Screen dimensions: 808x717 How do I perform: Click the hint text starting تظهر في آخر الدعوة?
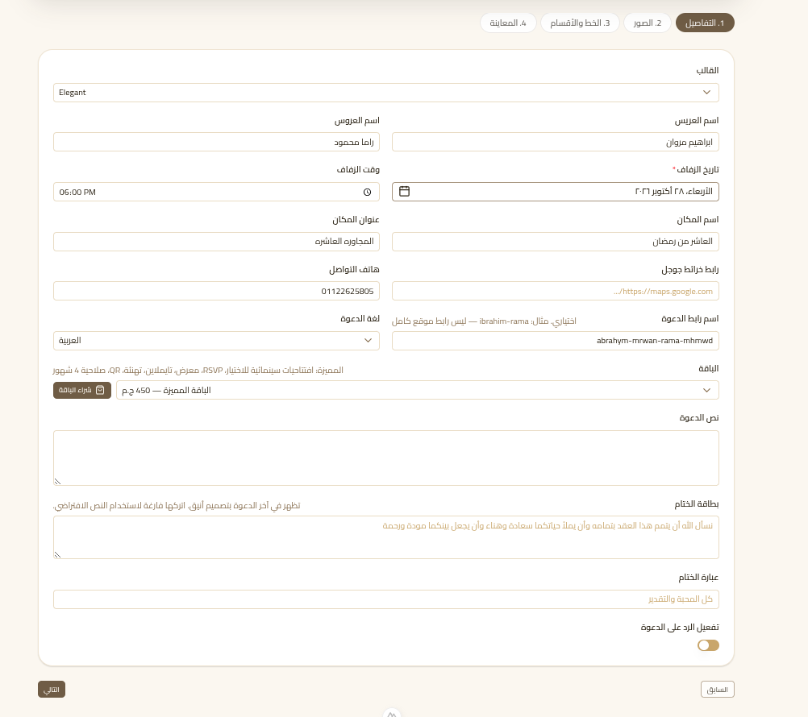point(177,505)
